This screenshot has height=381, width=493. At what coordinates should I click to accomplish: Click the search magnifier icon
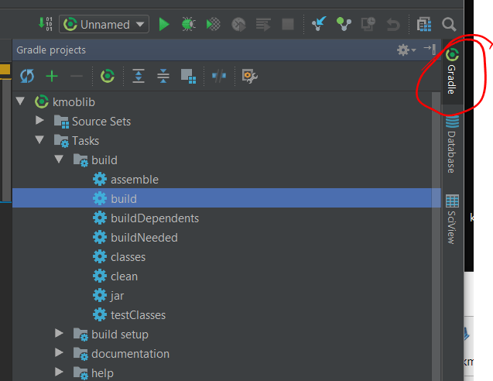point(449,24)
